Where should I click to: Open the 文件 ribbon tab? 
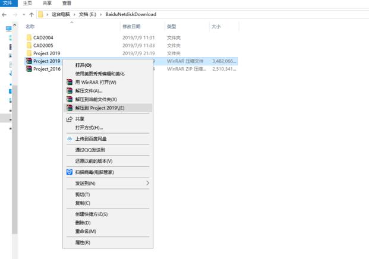[8, 3]
